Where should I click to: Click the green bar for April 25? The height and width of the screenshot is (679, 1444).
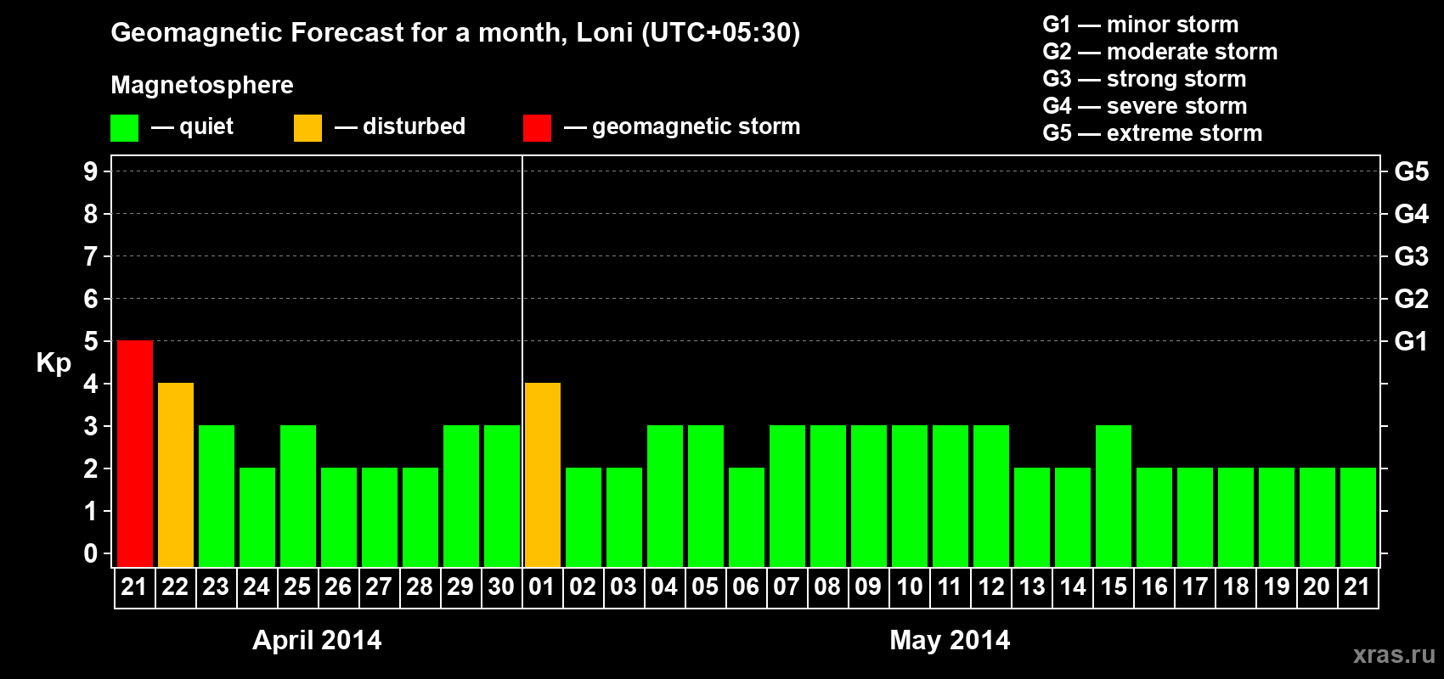[298, 497]
